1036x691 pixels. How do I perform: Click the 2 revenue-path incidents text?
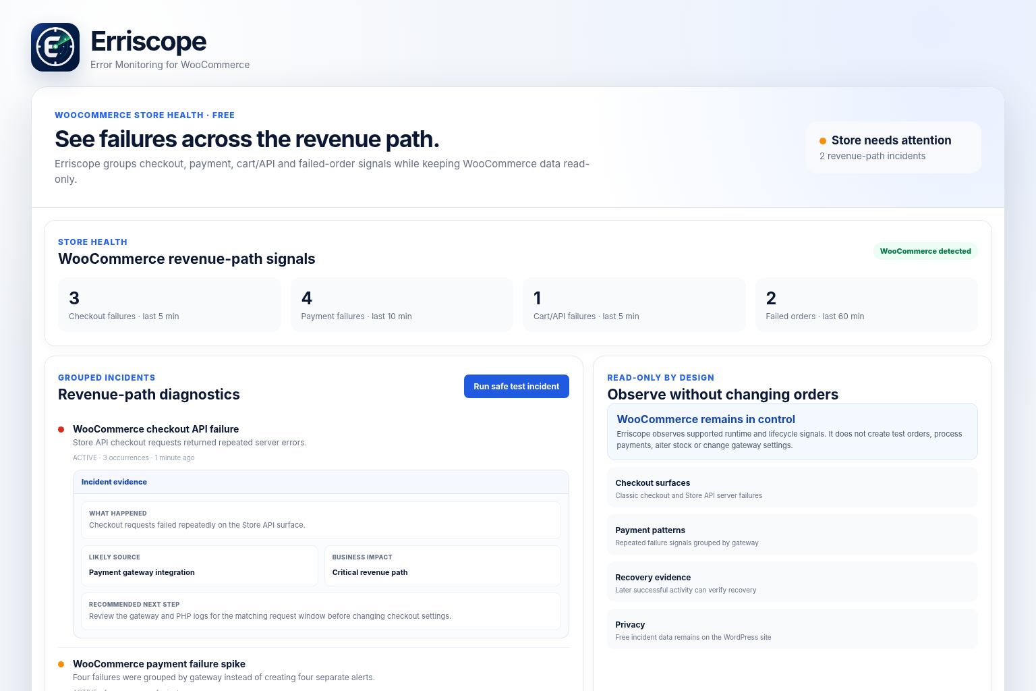click(873, 156)
